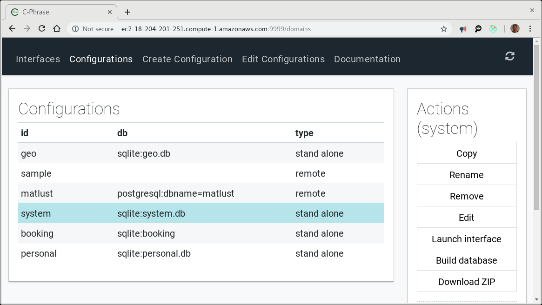Screen dimensions: 542x305
Task: Open the Create Configuration page
Action: 187,59
